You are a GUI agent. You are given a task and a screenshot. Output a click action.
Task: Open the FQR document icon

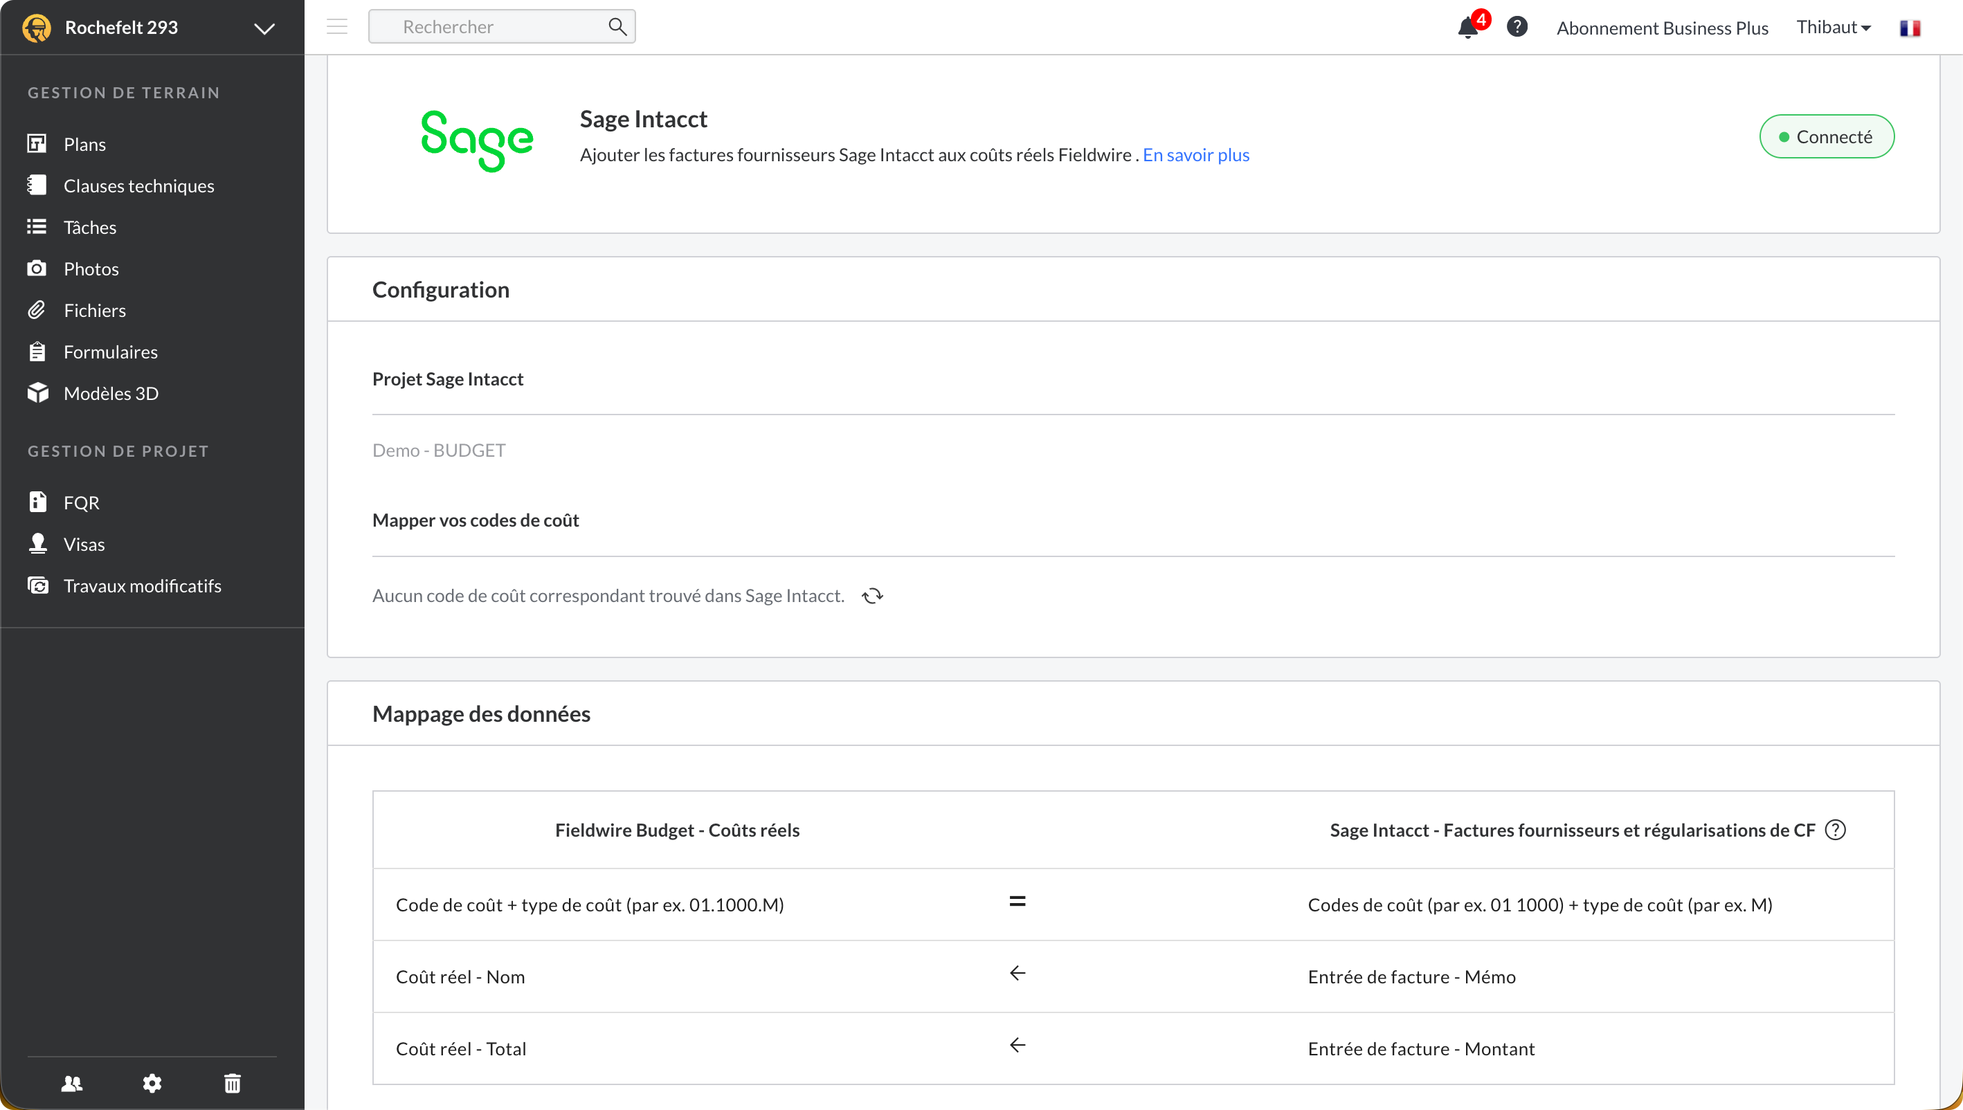(x=37, y=502)
